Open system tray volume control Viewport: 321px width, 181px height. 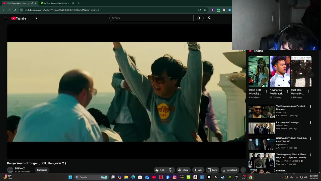(x=305, y=177)
